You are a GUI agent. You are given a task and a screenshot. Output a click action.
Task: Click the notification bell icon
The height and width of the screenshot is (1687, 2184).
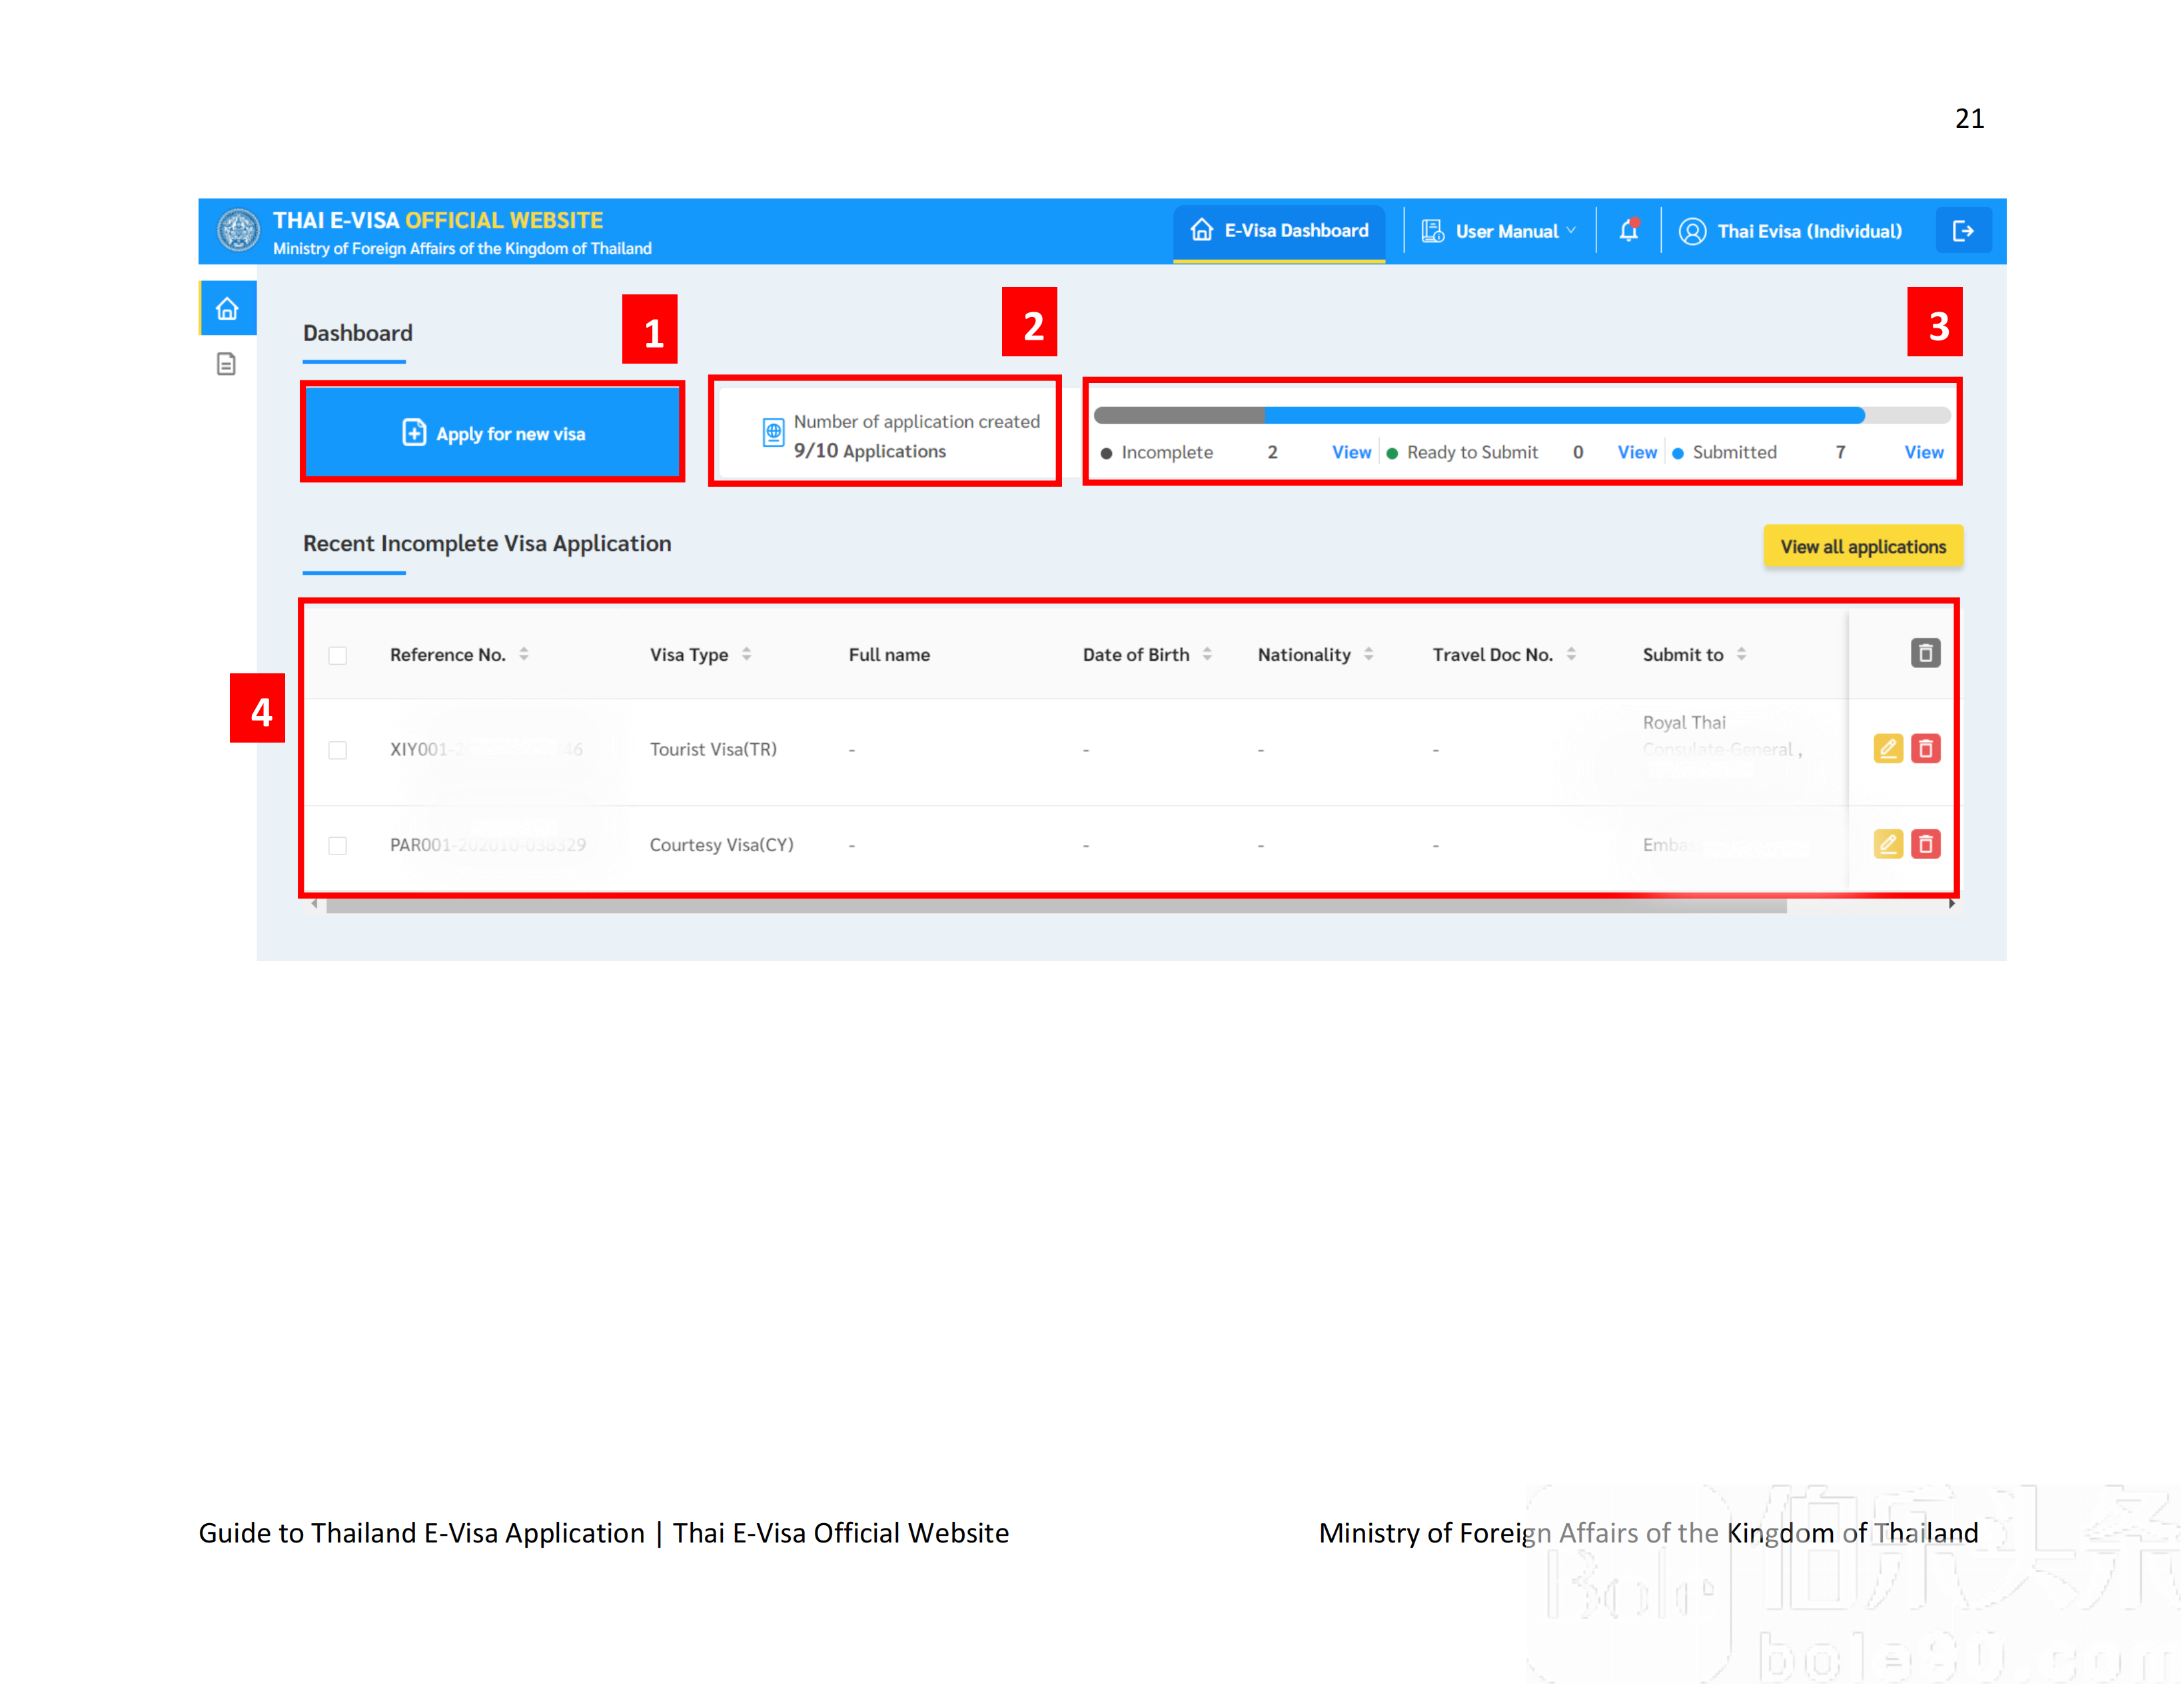[x=1628, y=231]
